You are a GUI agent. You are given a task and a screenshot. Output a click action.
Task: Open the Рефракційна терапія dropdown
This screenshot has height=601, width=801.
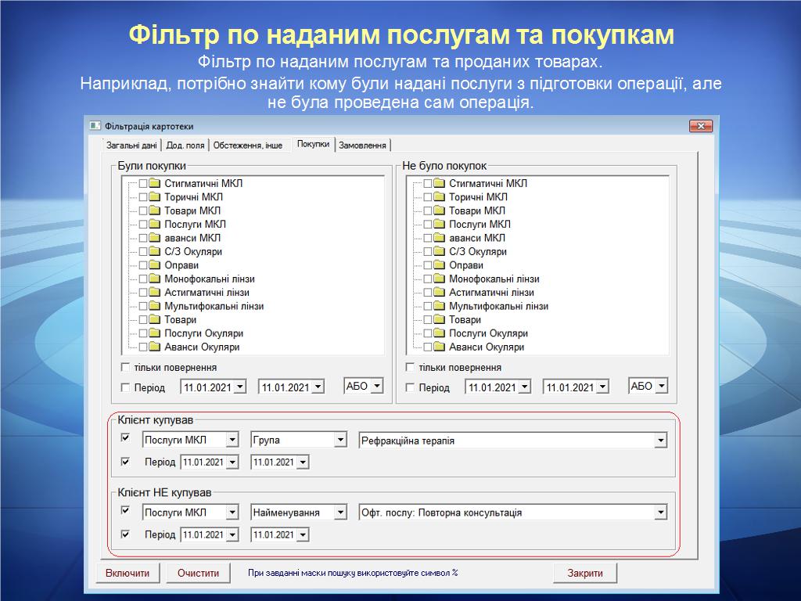tap(661, 441)
